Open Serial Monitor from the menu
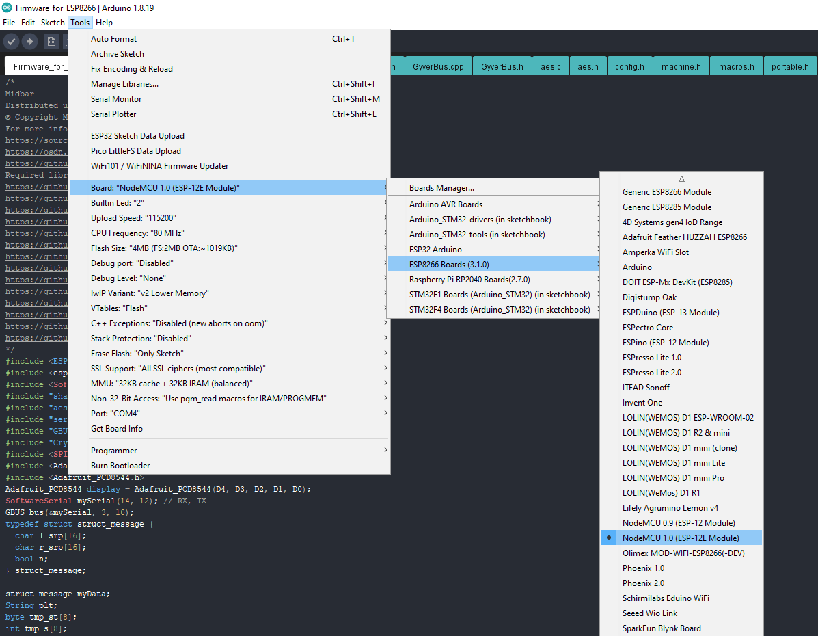This screenshot has width=818, height=636. pos(230,98)
